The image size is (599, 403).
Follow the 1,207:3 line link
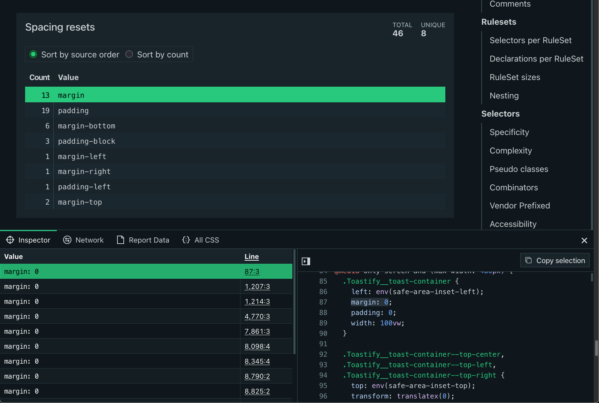coord(257,286)
